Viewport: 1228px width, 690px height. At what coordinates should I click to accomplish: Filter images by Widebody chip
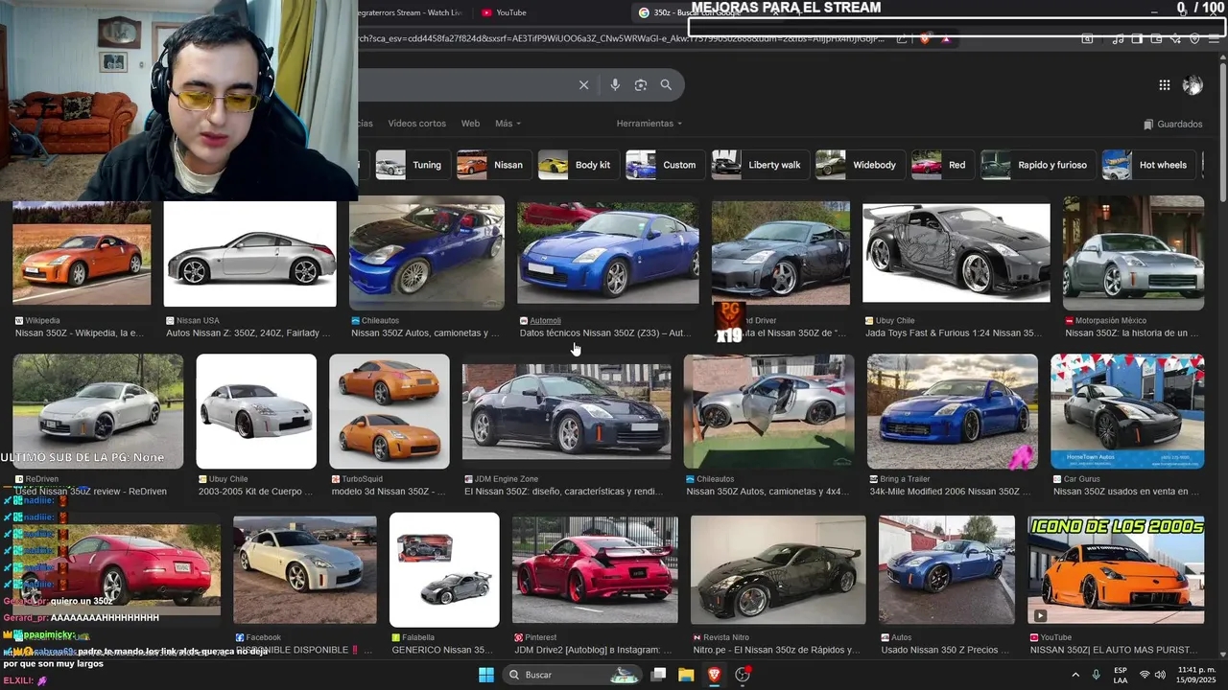point(859,165)
